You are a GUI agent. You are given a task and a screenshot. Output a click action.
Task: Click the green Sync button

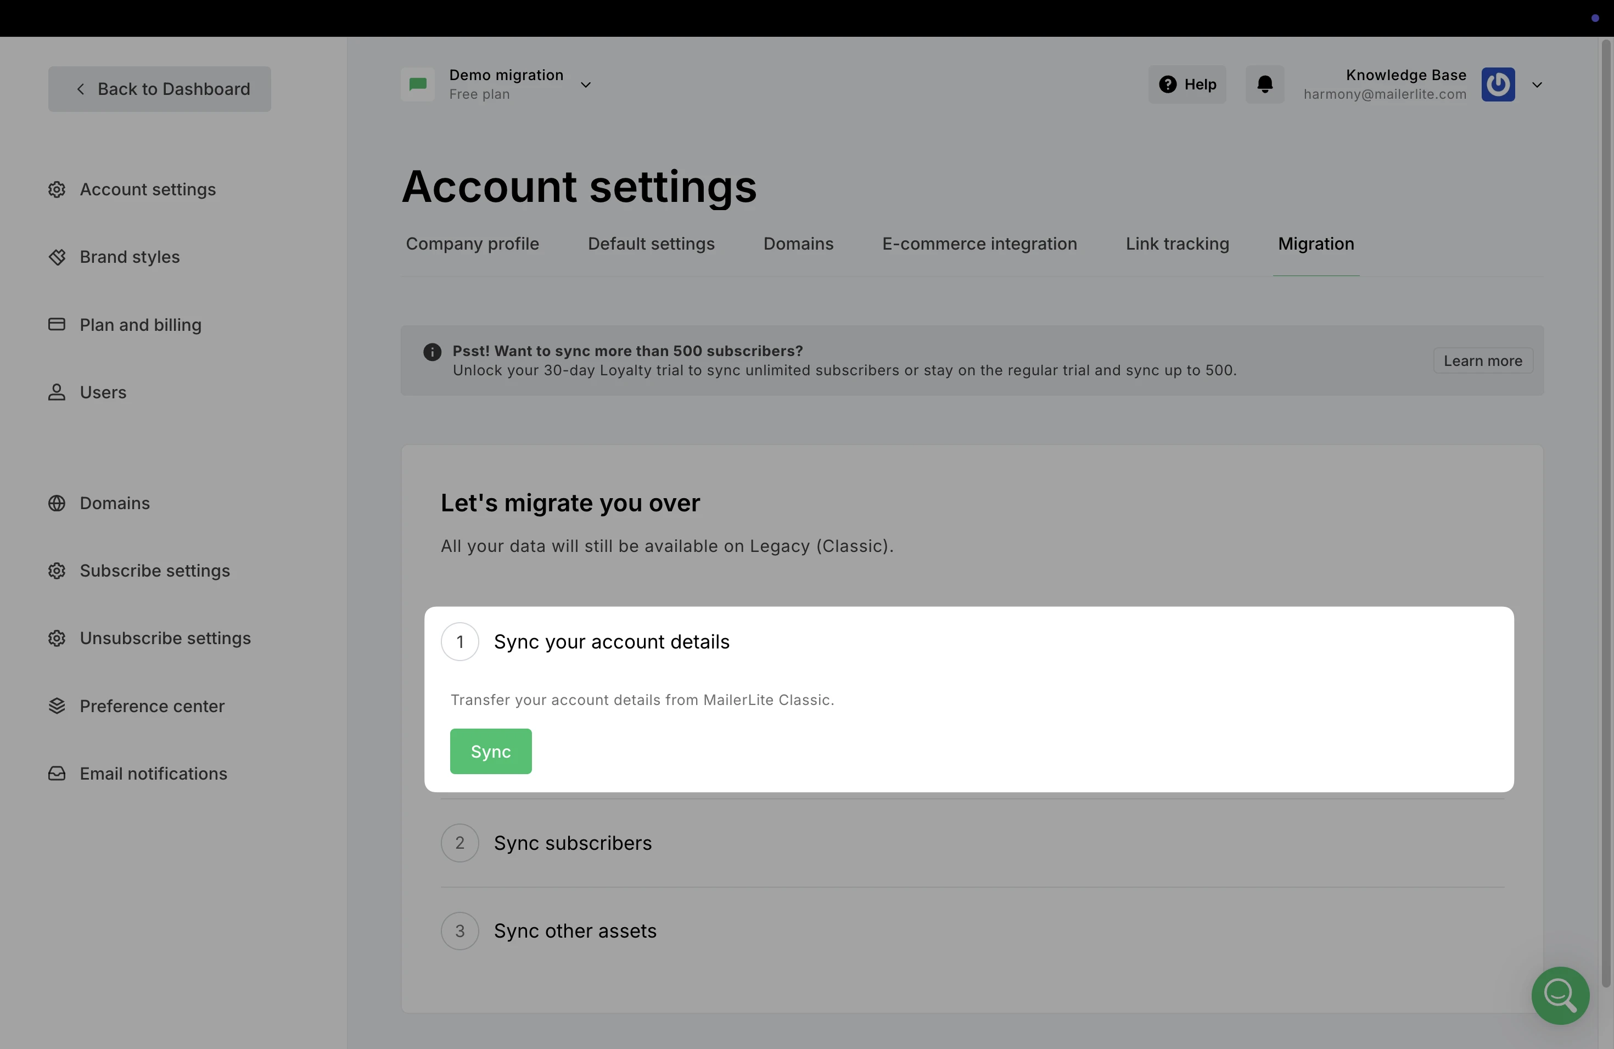(x=491, y=752)
